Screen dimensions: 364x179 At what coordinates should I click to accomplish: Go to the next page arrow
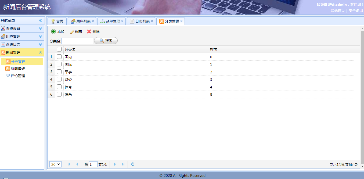115,164
